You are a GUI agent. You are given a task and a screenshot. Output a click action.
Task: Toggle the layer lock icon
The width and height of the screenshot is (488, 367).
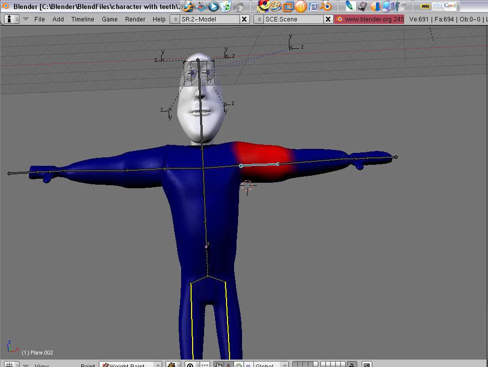pyautogui.click(x=352, y=365)
